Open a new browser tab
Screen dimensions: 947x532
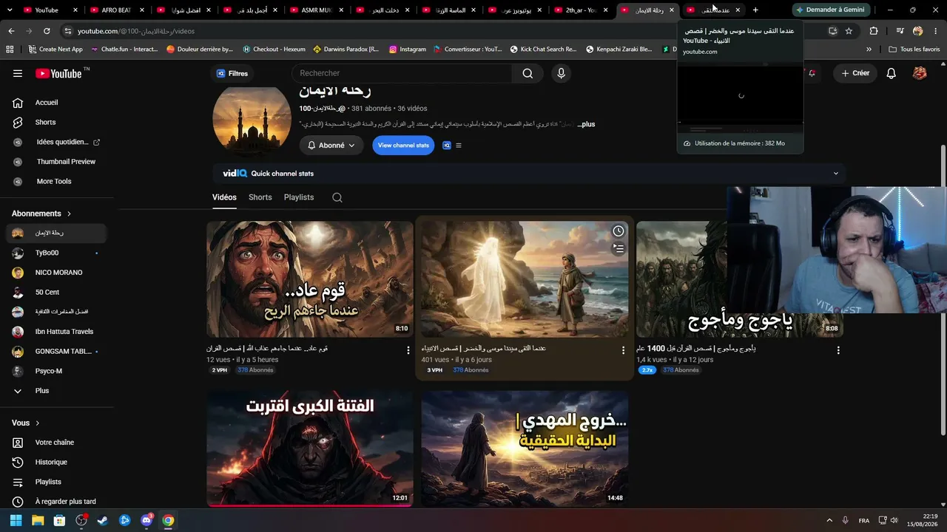point(755,10)
